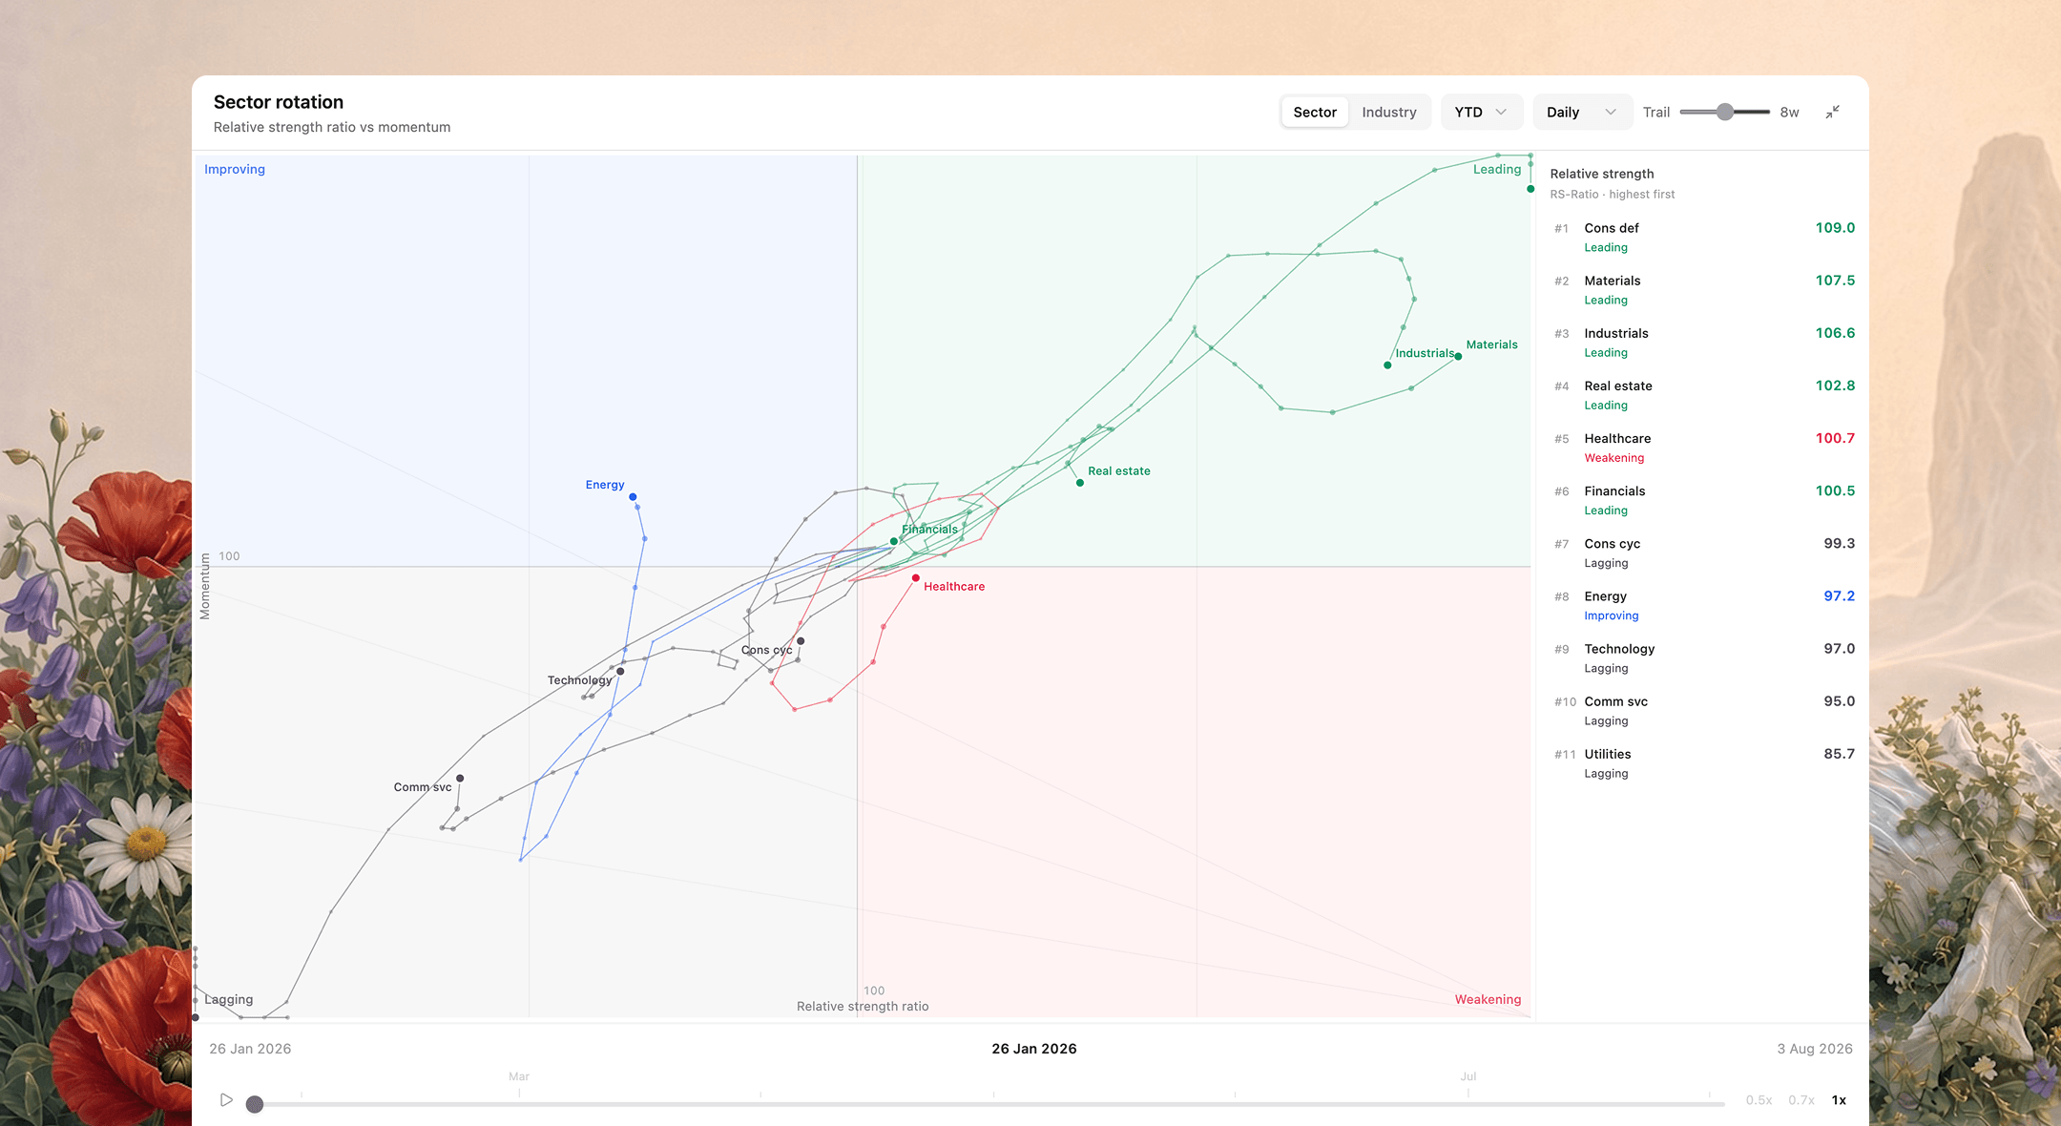Image resolution: width=2061 pixels, height=1126 pixels.
Task: Select Industrials in the ranking list
Action: pos(1703,342)
